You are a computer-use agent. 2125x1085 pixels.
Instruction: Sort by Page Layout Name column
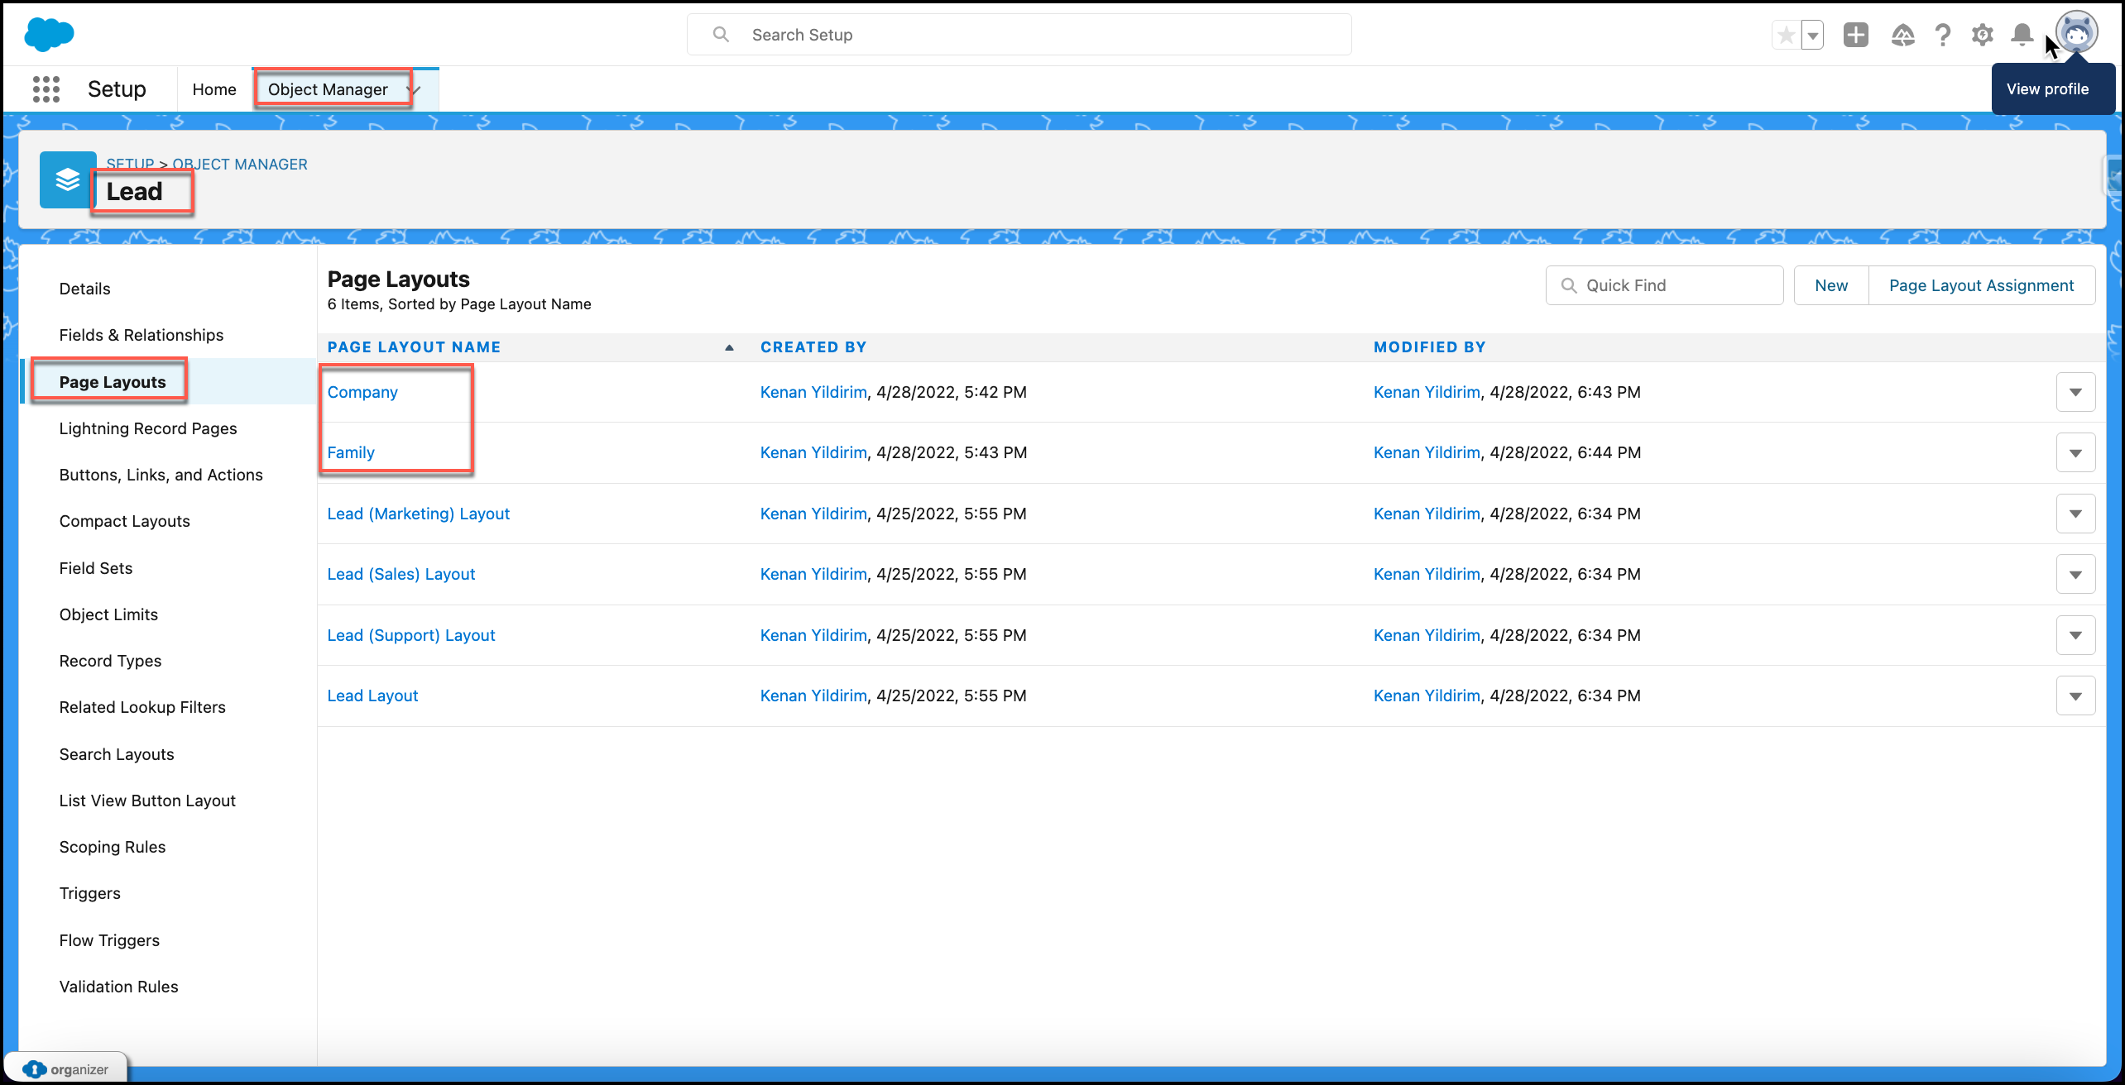[x=414, y=347]
